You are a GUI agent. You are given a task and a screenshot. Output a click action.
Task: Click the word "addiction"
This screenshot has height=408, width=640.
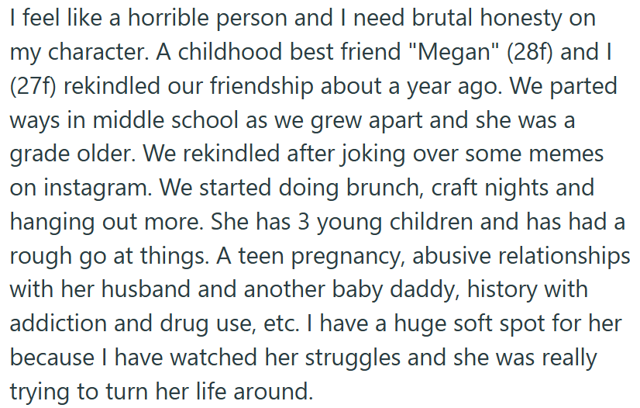click(58, 324)
